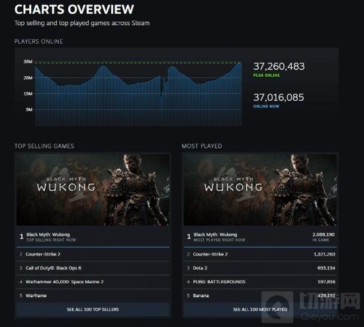Viewport: 364px width, 327px height.
Task: Open Counter-Strike 2 in Top Selling list
Action: [x=93, y=254]
